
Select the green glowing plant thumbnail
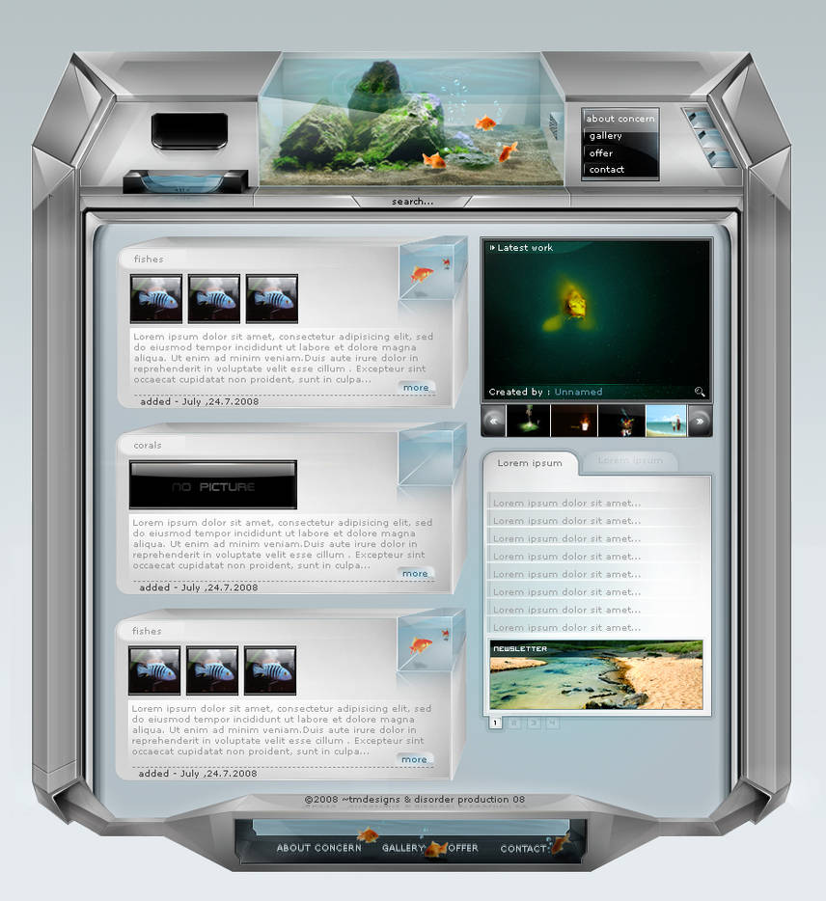pos(528,421)
